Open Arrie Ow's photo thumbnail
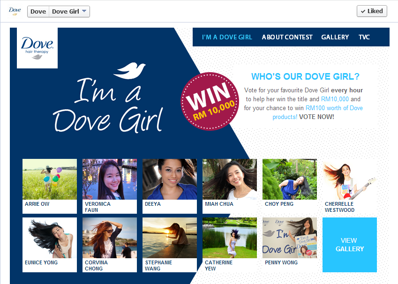This screenshot has width=398, height=284. pos(50,179)
